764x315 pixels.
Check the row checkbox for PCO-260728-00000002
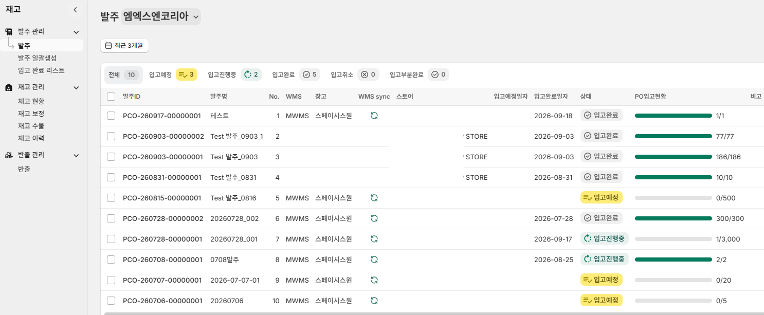point(111,218)
